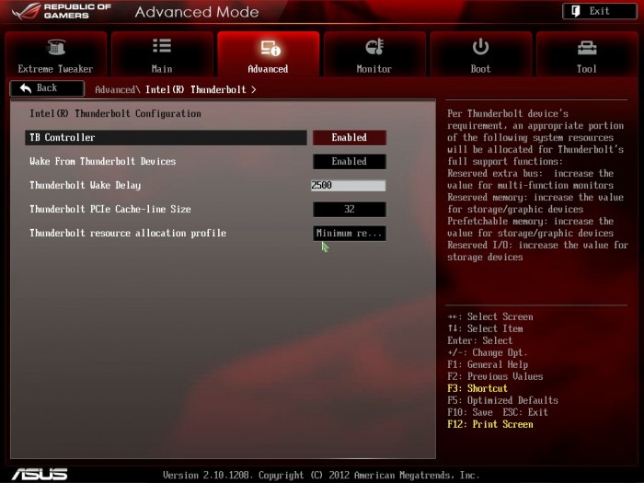Screen dimensions: 644x483
Task: Open the Extreme Tweaker tab
Action: point(55,54)
